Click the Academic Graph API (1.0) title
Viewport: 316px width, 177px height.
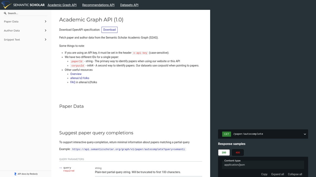click(91, 20)
